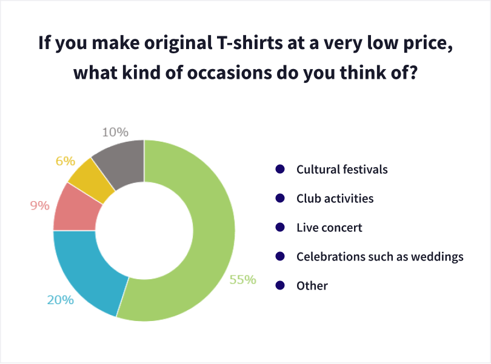The height and width of the screenshot is (364, 491).
Task: Click the gray 10% donut segment
Action: [118, 159]
